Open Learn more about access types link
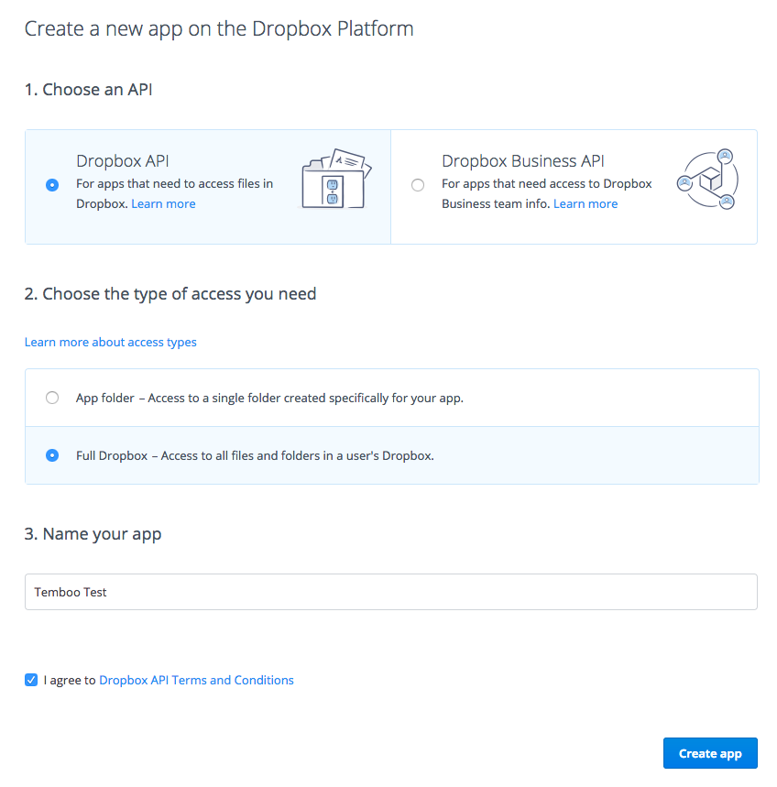 point(110,342)
